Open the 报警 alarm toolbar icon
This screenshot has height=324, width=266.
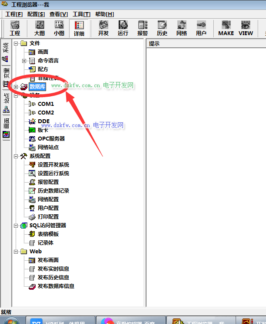(143, 28)
